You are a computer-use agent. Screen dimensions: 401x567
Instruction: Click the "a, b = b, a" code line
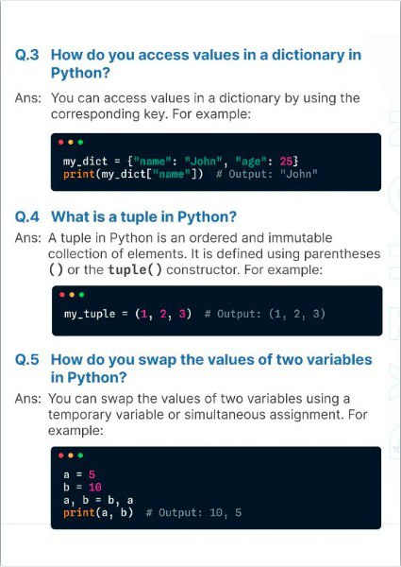click(98, 500)
